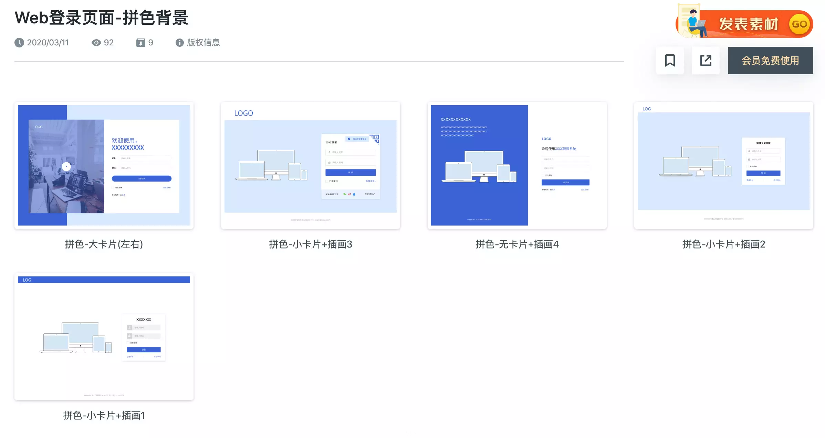Click the 拼色-无卡片+插画4 caption

(x=517, y=244)
